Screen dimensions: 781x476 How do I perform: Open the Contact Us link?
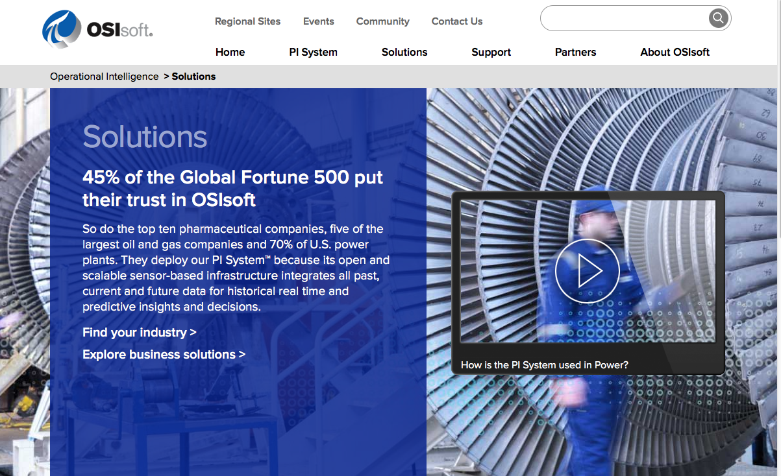(x=457, y=21)
